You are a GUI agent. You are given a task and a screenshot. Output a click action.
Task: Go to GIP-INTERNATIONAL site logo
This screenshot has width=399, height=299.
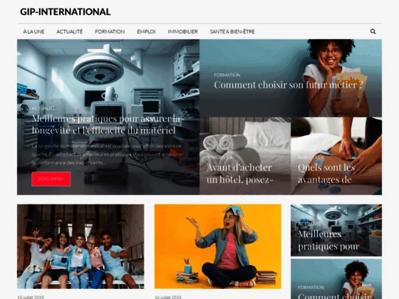pyautogui.click(x=65, y=11)
